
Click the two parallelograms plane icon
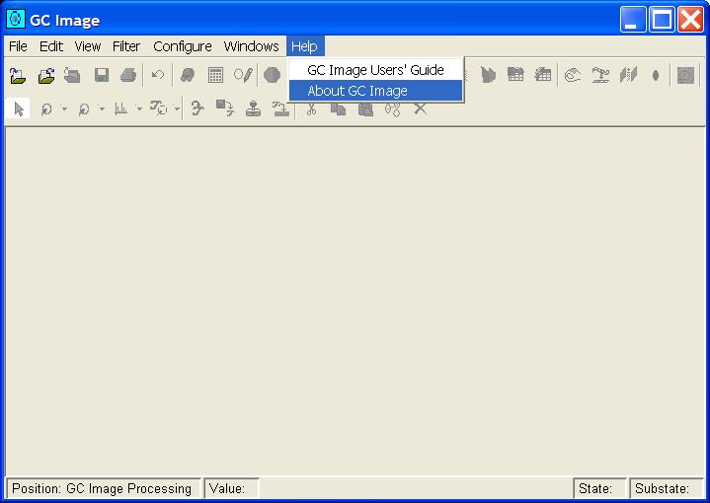(628, 75)
